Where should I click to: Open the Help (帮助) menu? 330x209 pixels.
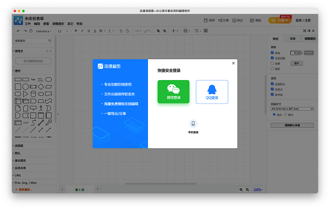coord(80,24)
